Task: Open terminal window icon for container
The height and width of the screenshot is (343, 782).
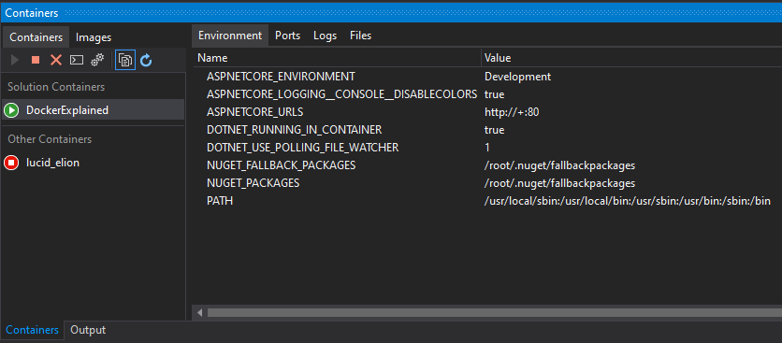Action: (x=77, y=61)
